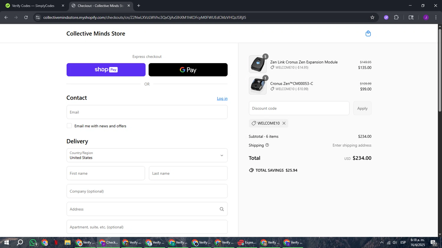Click the Cronus Zen CM00053-C product thumbnail
The image size is (442, 248).
tap(258, 86)
